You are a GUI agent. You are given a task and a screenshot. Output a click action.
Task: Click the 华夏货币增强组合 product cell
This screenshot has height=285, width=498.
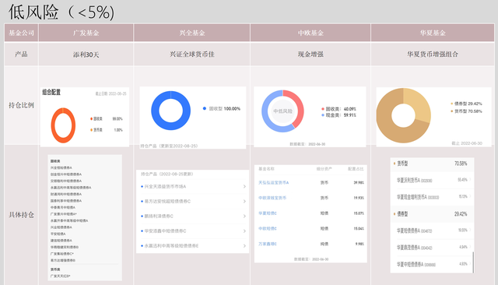[433, 55]
